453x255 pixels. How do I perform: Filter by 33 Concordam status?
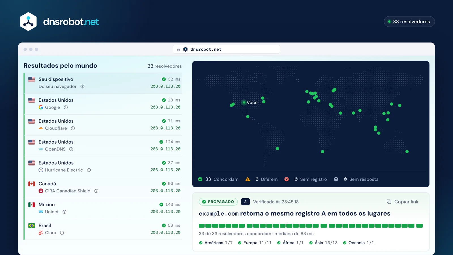point(218,179)
